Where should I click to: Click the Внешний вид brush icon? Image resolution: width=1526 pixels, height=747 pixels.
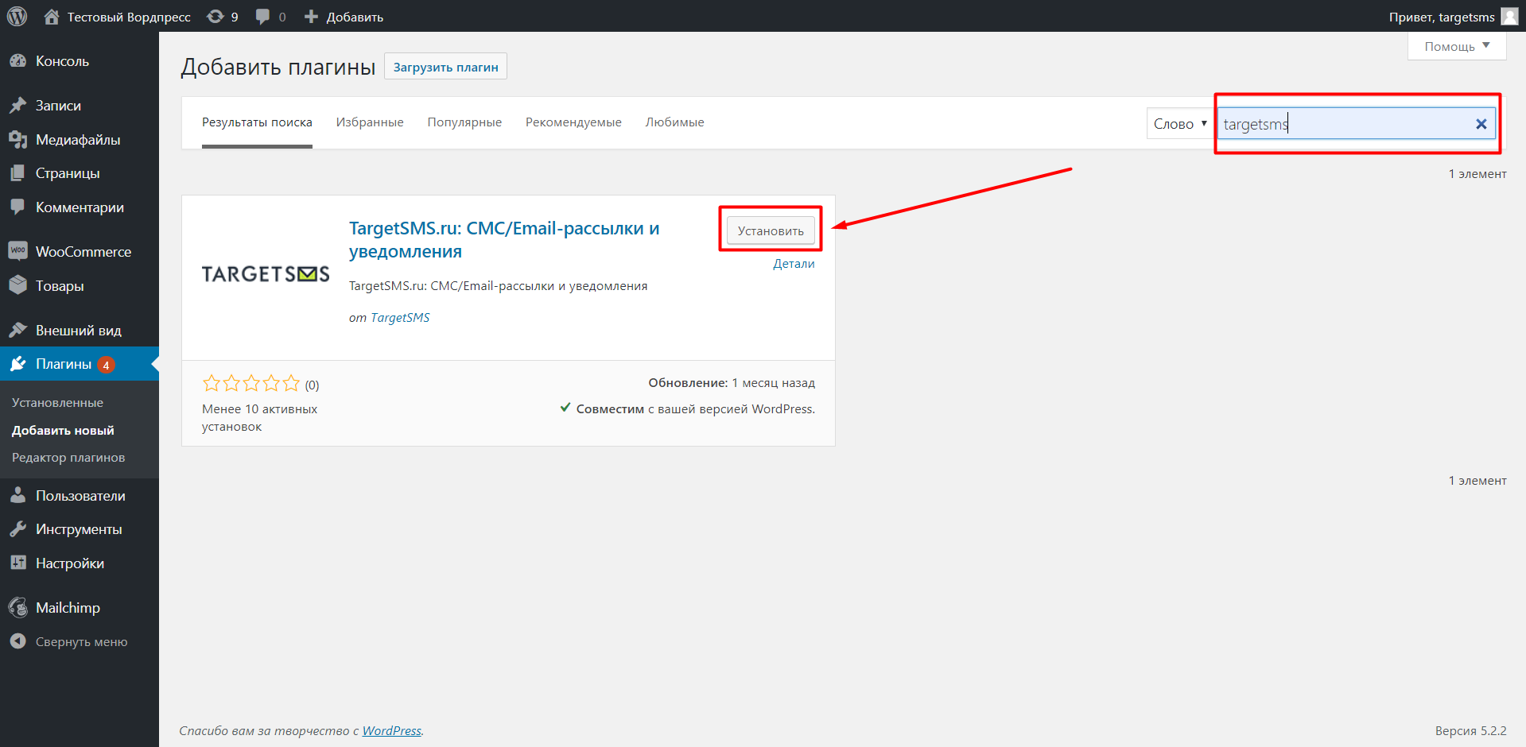point(17,330)
